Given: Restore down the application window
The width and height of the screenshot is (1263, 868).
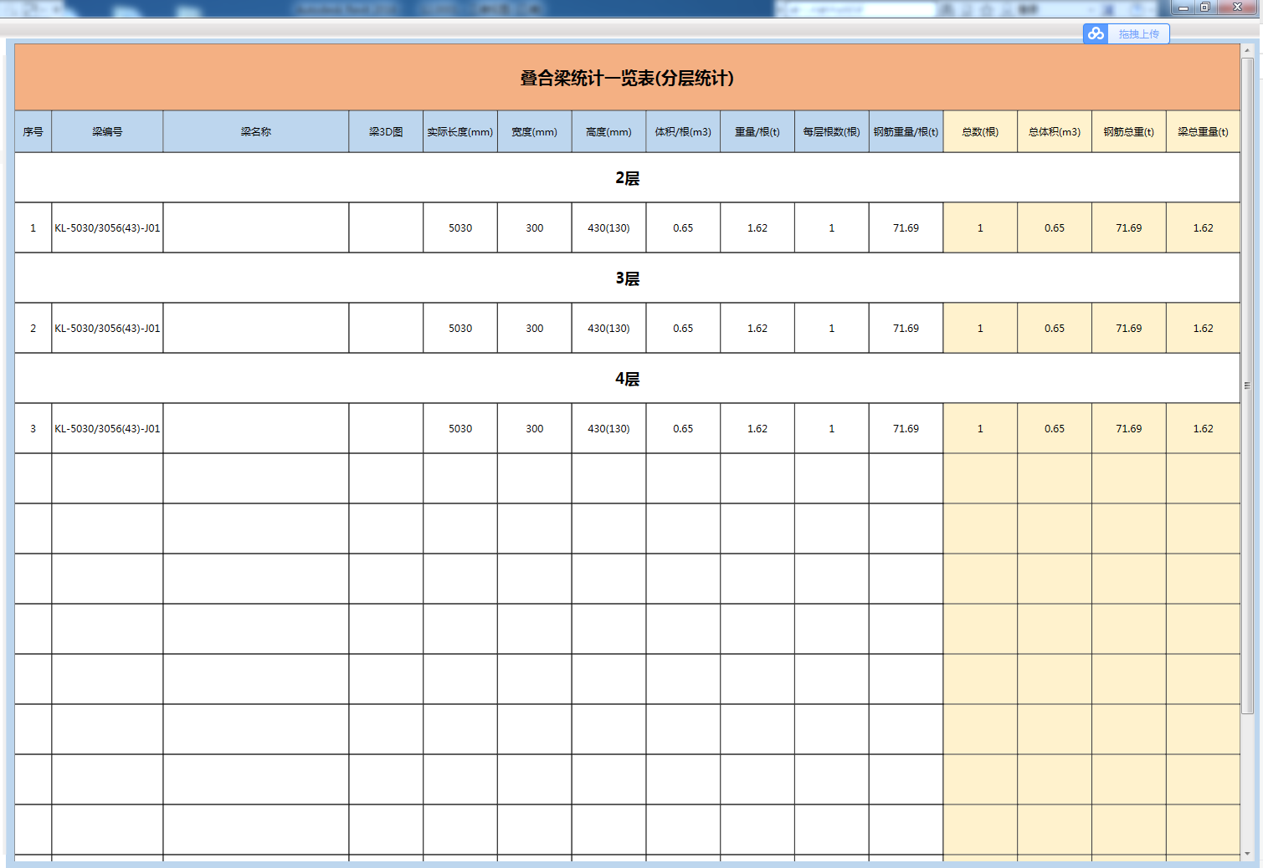Looking at the screenshot, I should coord(1205,8).
